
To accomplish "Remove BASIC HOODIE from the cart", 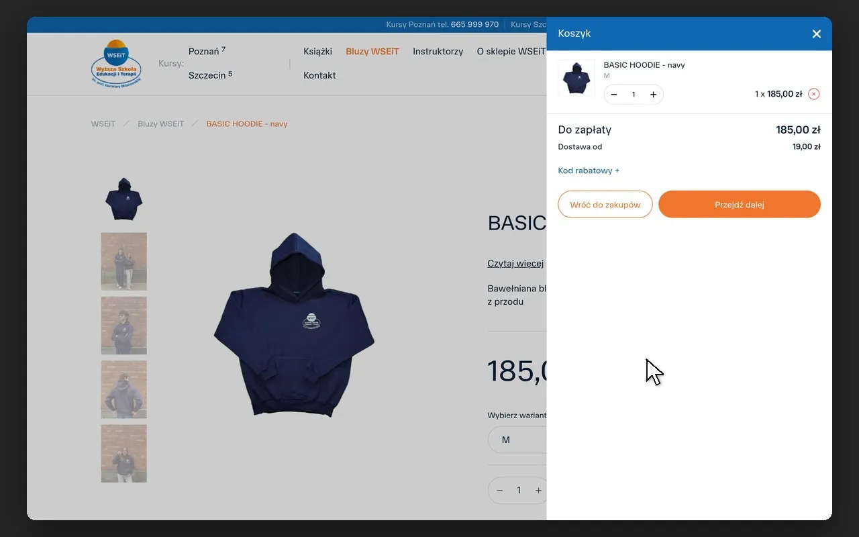I will 813,94.
